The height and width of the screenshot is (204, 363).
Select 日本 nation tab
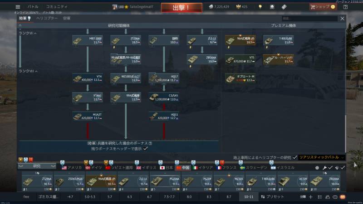(167, 168)
